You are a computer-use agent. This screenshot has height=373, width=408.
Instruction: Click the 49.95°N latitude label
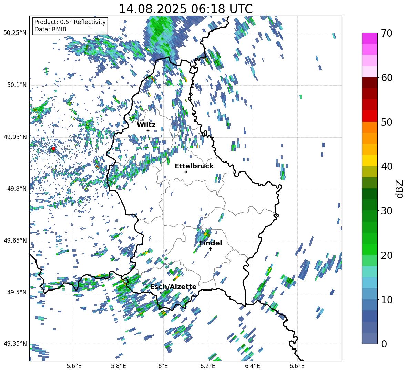point(15,137)
